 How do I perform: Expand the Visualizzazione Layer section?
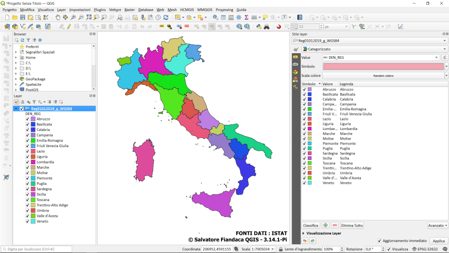point(303,233)
